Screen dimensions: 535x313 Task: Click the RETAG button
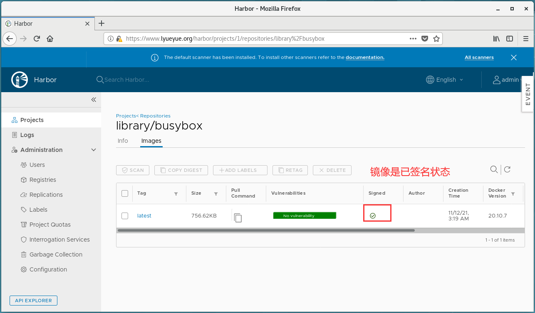tap(290, 170)
